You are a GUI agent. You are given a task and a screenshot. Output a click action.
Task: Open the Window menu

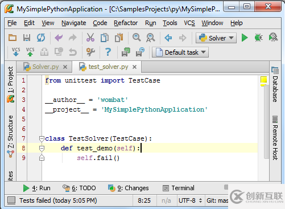[212, 23]
